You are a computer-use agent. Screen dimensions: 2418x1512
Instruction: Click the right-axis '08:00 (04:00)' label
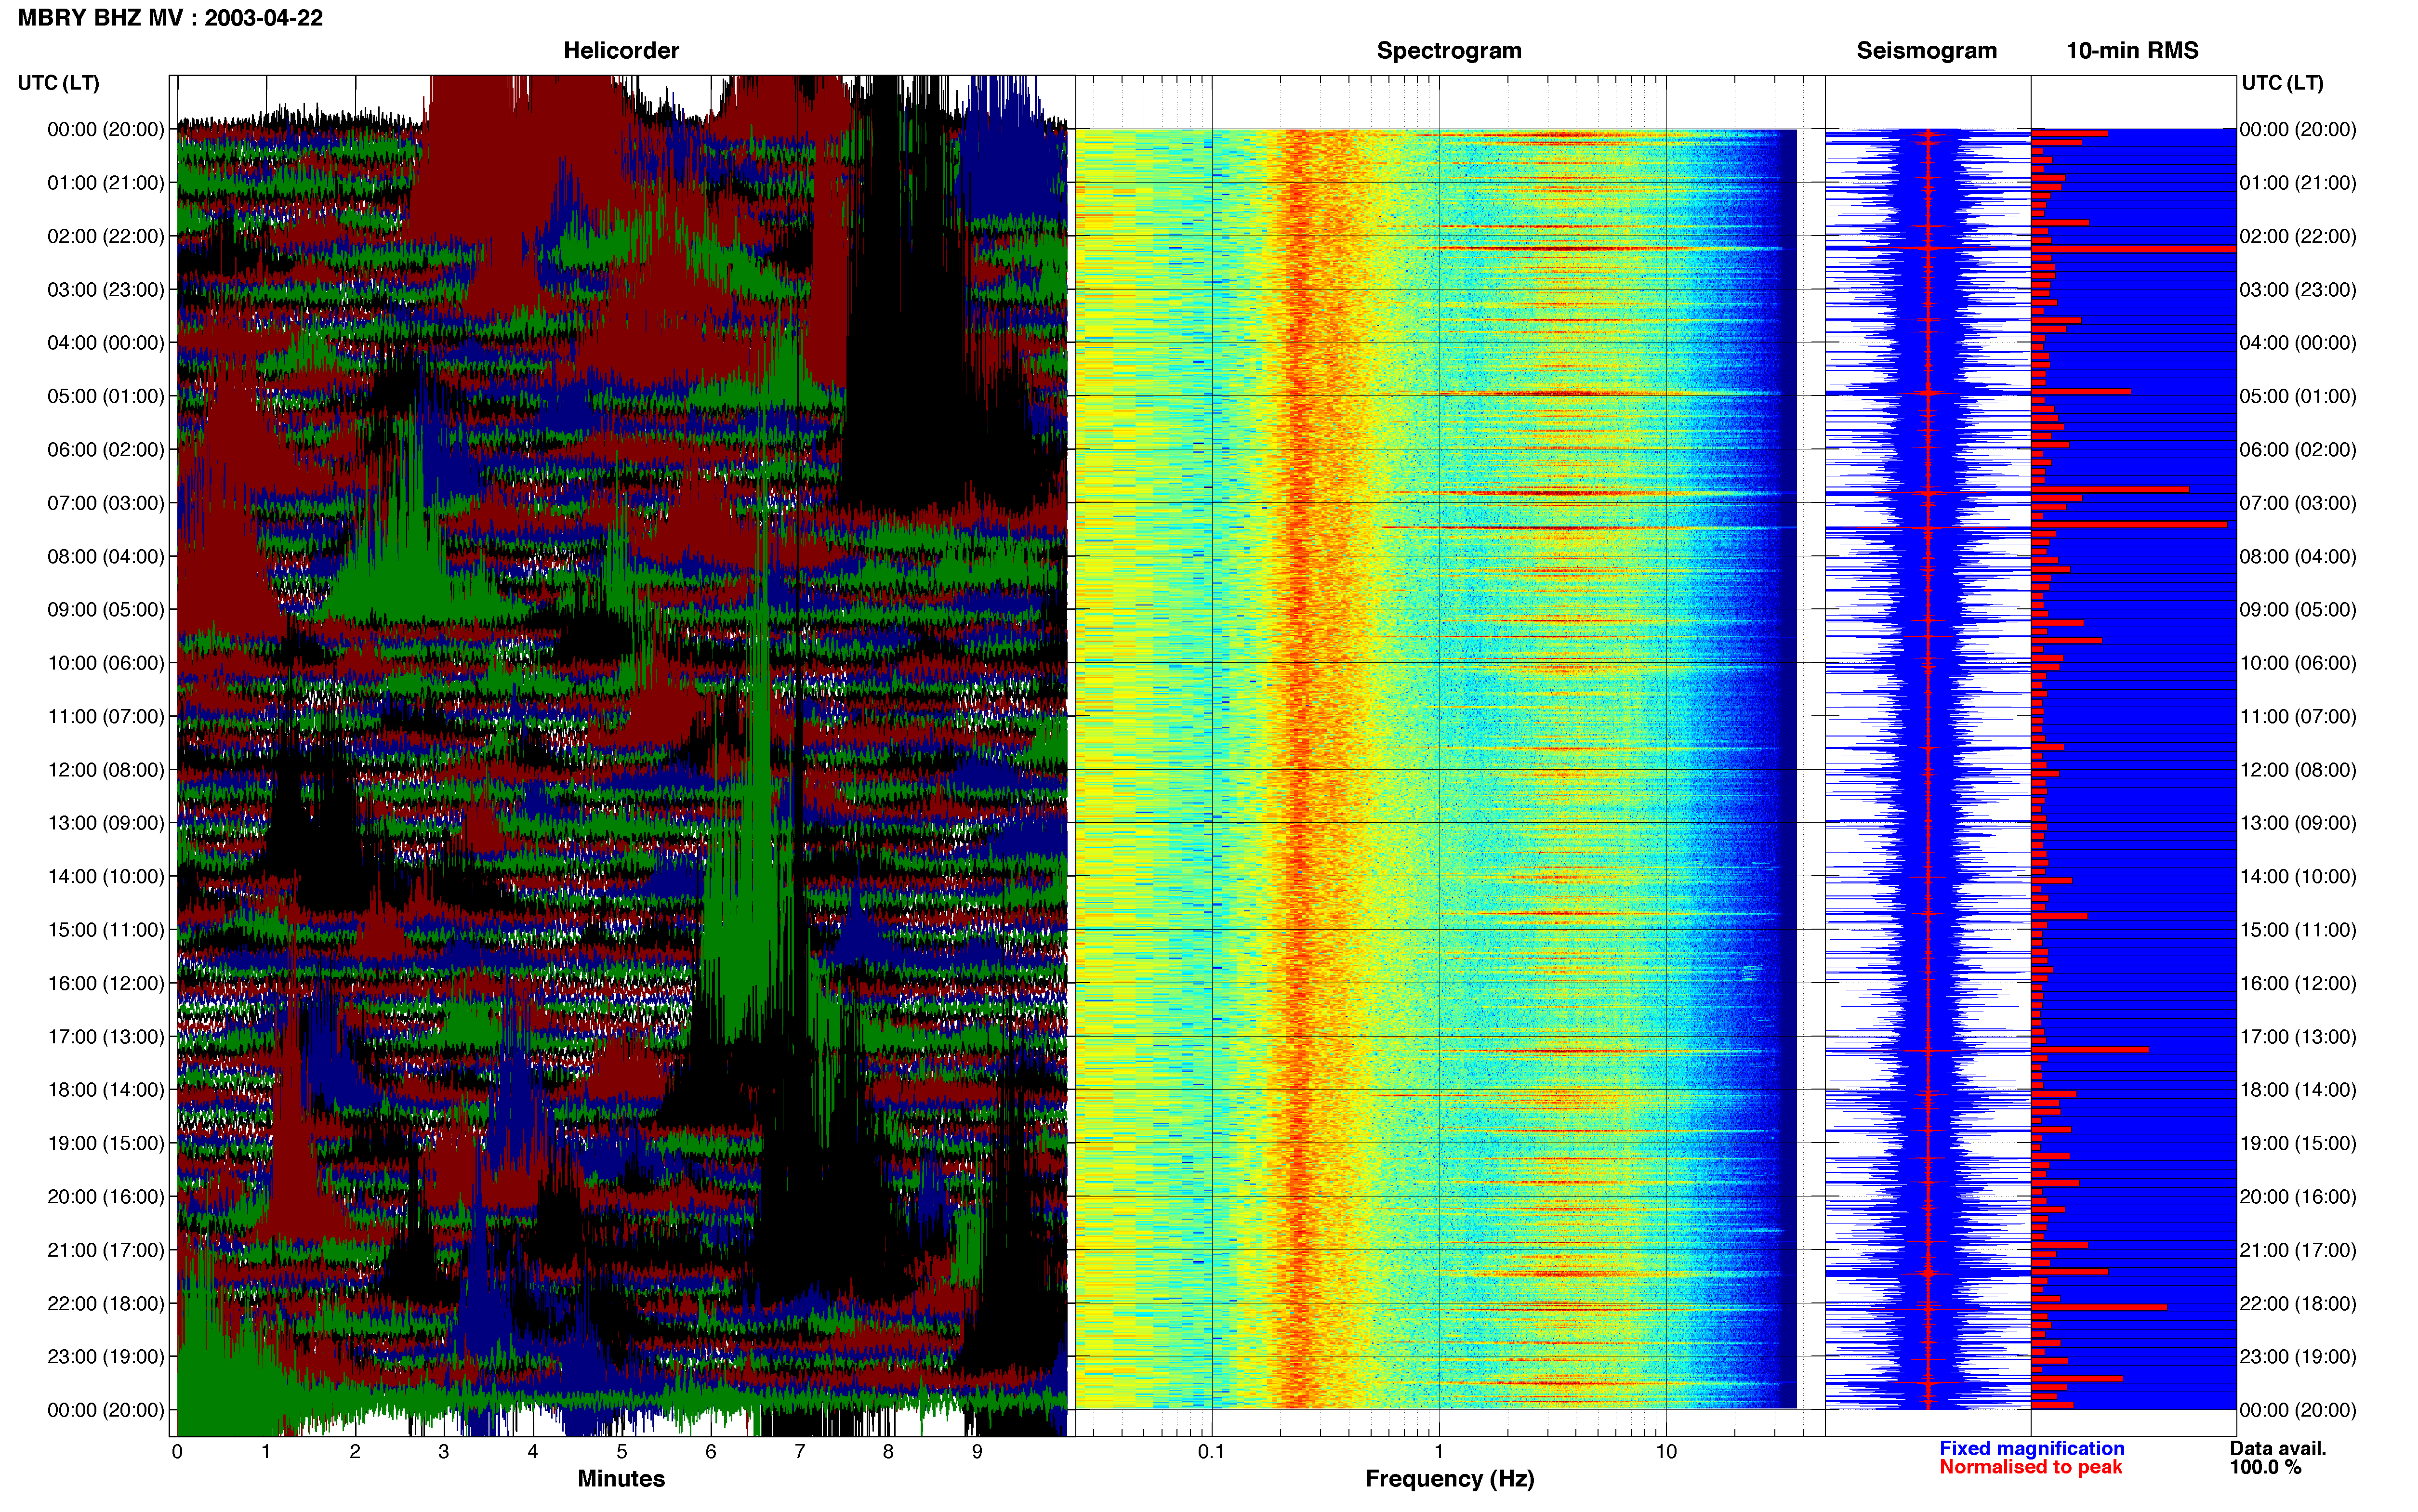tap(2298, 556)
